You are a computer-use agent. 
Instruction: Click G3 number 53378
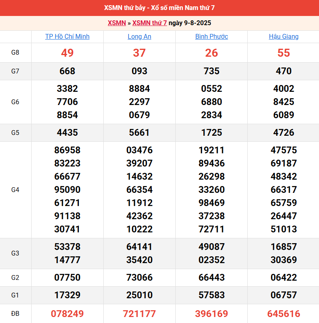click(67, 247)
